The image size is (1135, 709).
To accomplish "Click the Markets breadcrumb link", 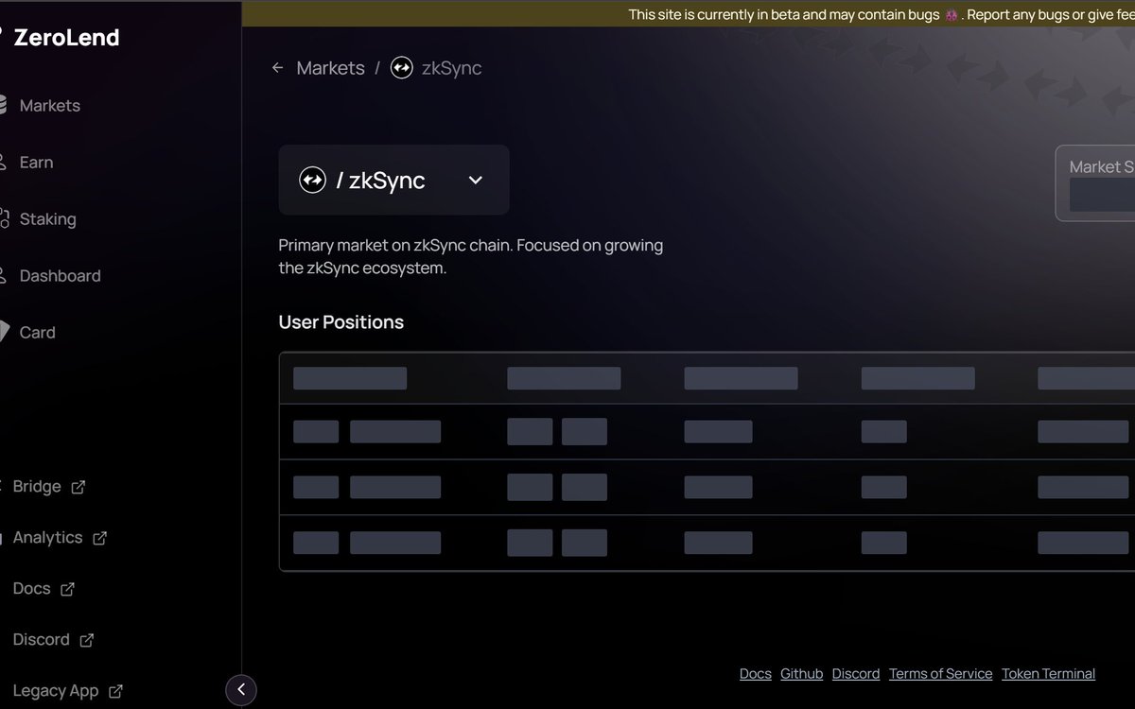I will (330, 68).
